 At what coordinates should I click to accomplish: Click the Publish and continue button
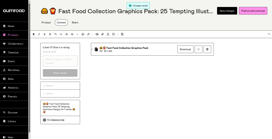pyautogui.click(x=253, y=11)
